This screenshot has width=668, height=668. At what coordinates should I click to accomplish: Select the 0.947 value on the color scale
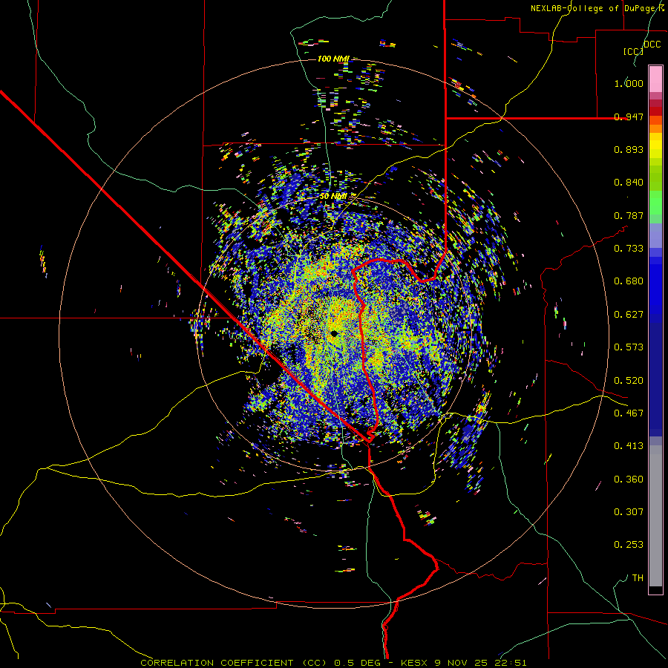point(629,117)
